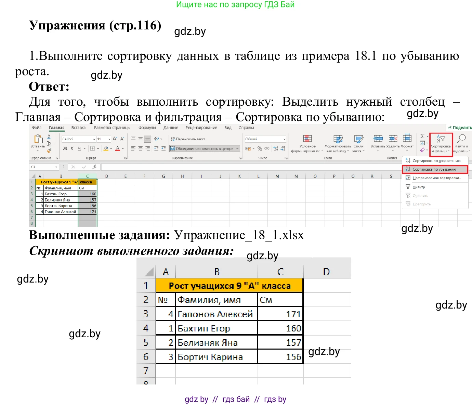This screenshot has height=405, width=472.
Task: Toggle center text alignment
Action: click(140, 148)
